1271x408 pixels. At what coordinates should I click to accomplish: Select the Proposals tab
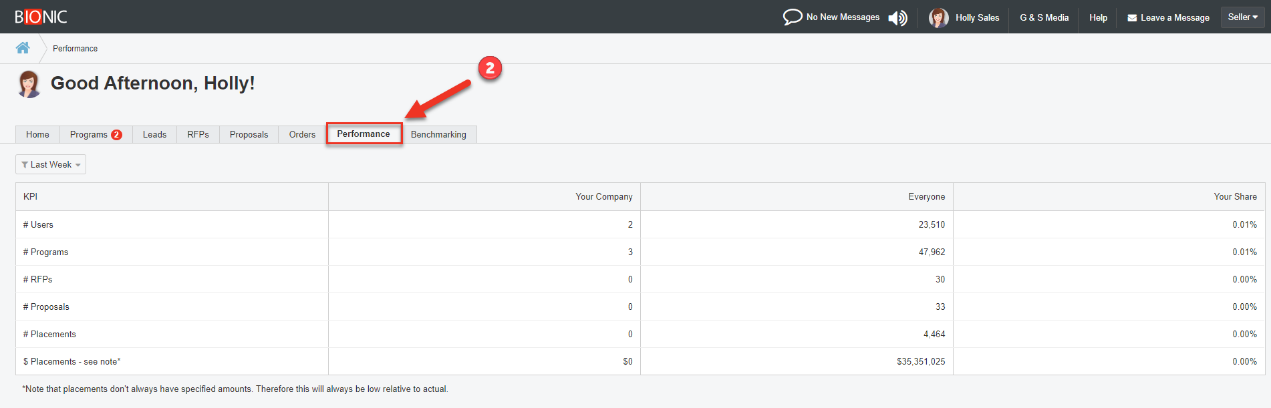pos(249,135)
